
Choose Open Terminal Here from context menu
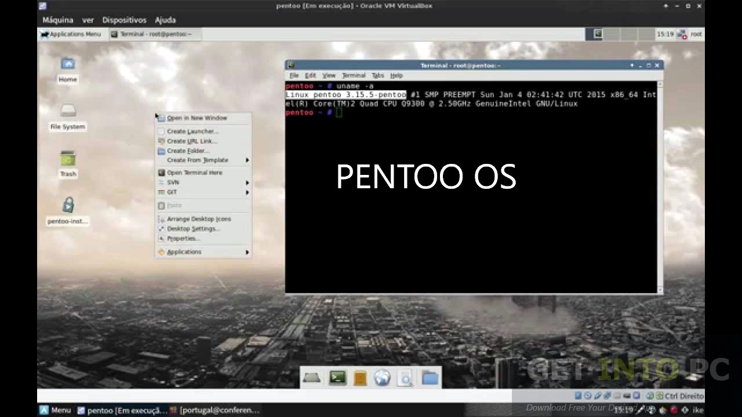pyautogui.click(x=203, y=173)
